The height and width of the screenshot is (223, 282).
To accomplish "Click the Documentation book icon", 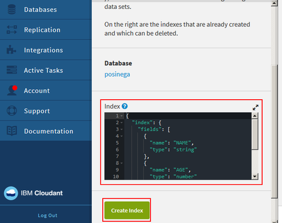I will coord(12,131).
